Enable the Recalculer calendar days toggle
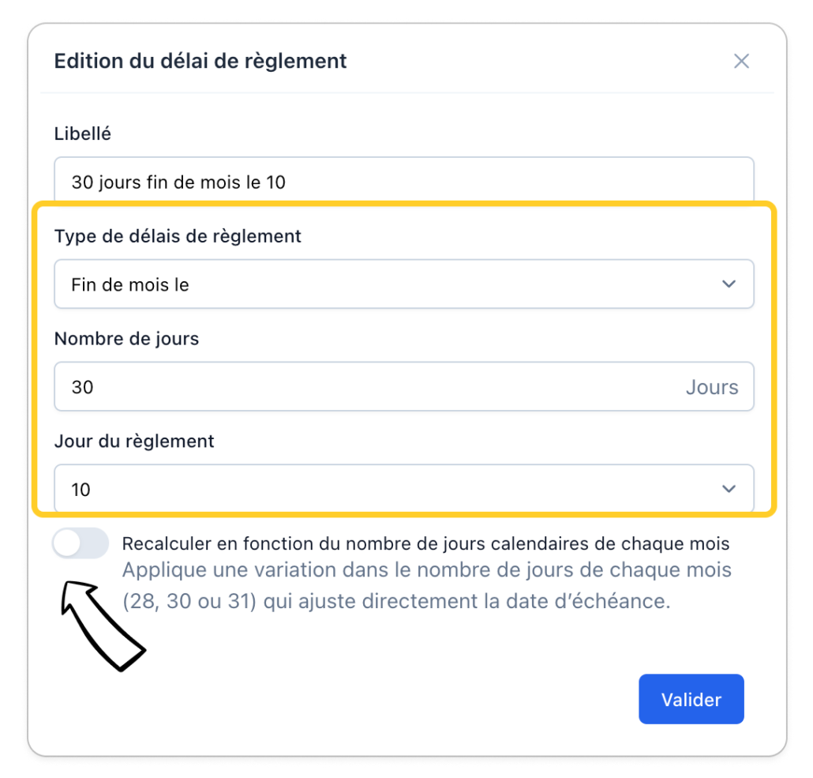The height and width of the screenshot is (778, 813). 81,543
